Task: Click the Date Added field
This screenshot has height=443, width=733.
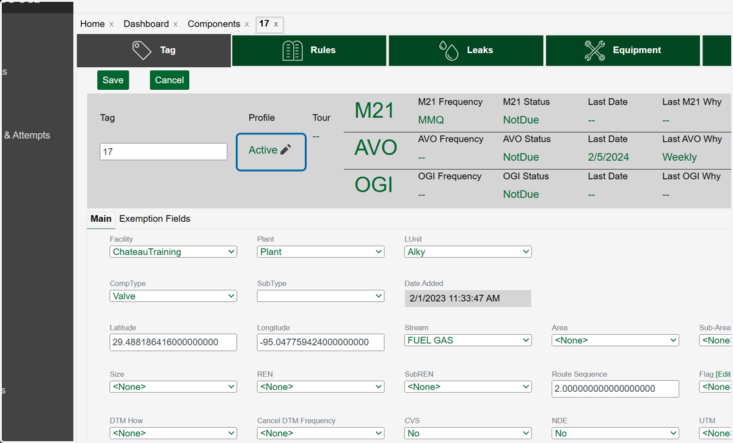Action: (x=468, y=298)
